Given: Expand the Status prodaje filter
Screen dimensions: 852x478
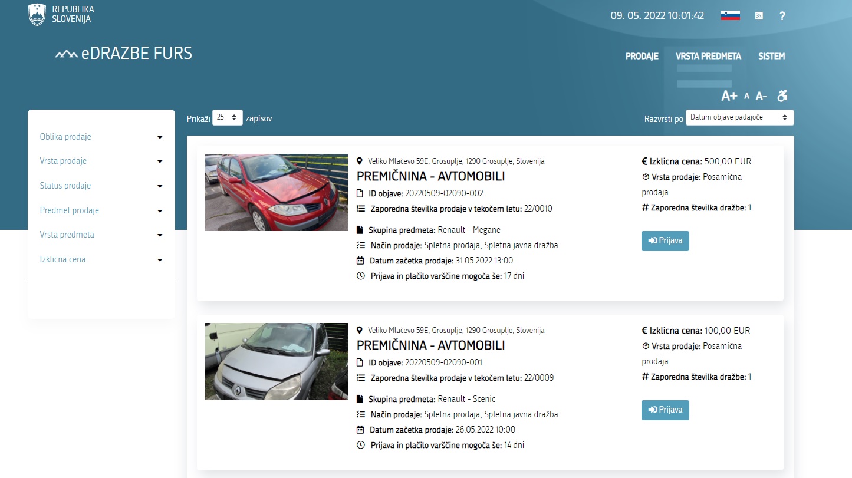Looking at the screenshot, I should click(x=101, y=186).
